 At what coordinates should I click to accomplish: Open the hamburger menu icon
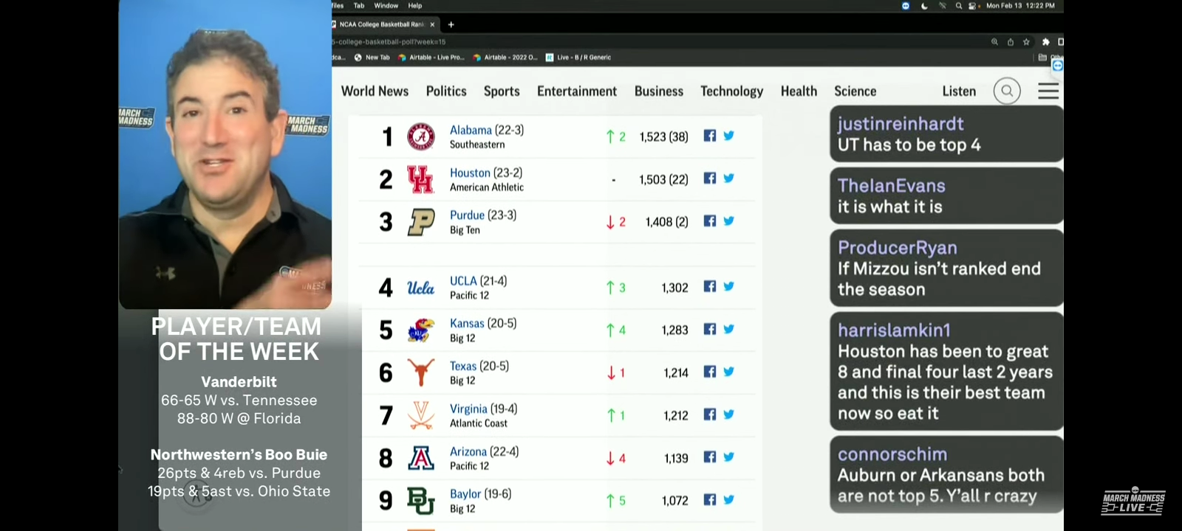pos(1048,91)
